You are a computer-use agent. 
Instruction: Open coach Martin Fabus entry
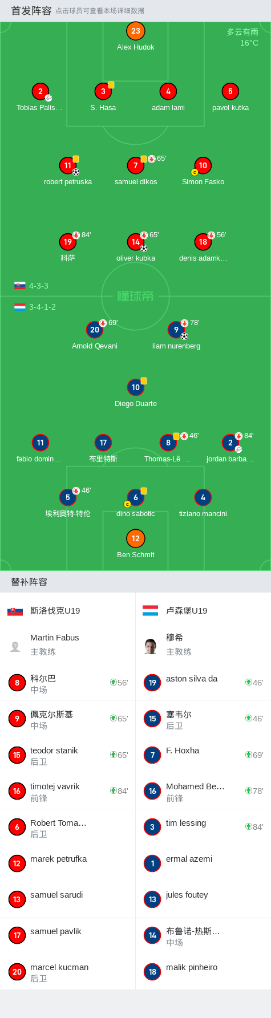pyautogui.click(x=67, y=644)
